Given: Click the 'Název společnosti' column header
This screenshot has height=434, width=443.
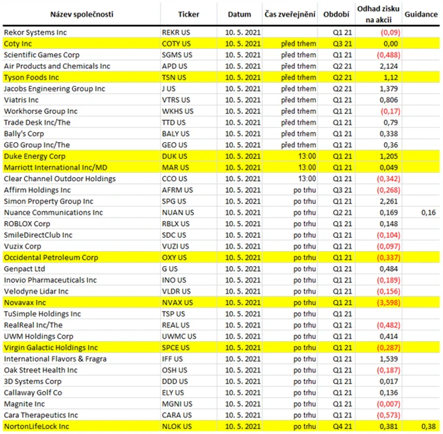Looking at the screenshot, I should pos(82,15).
